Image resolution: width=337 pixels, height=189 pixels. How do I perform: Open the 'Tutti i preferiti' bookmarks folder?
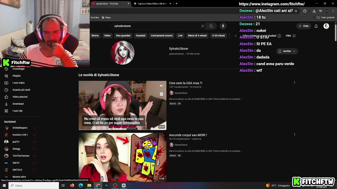(326, 18)
